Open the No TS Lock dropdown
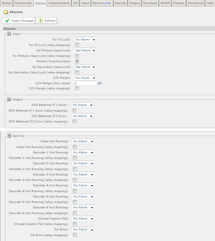215x241 pixels. tap(85, 39)
